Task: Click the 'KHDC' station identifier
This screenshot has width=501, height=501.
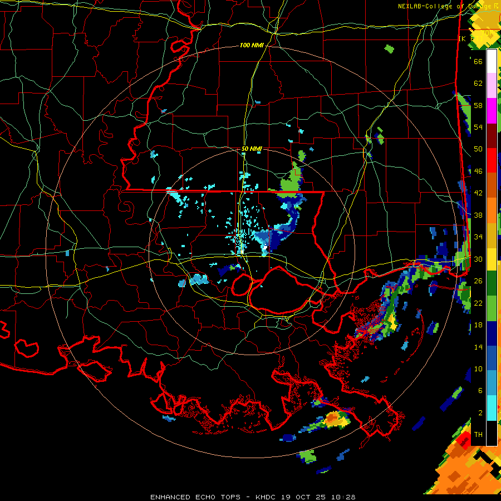Action: coord(267,497)
